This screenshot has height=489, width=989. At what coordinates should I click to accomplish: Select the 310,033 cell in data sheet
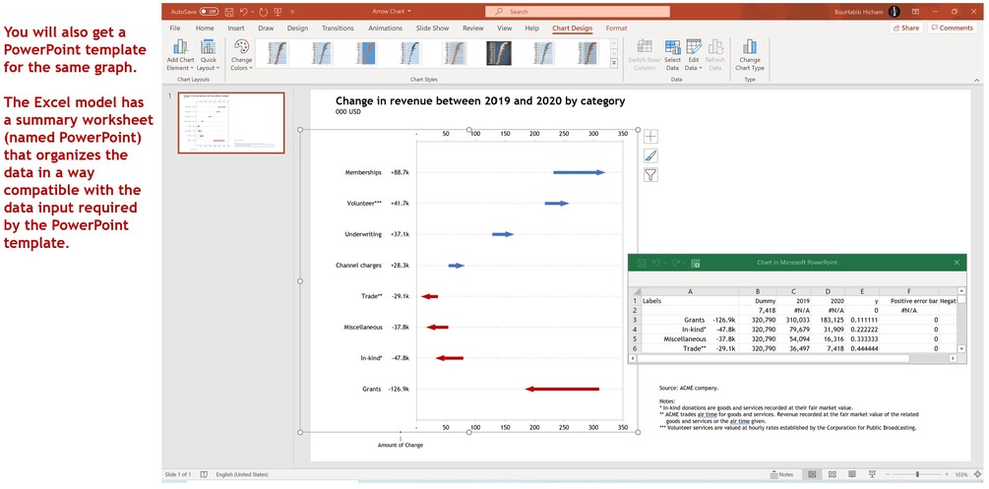point(794,320)
